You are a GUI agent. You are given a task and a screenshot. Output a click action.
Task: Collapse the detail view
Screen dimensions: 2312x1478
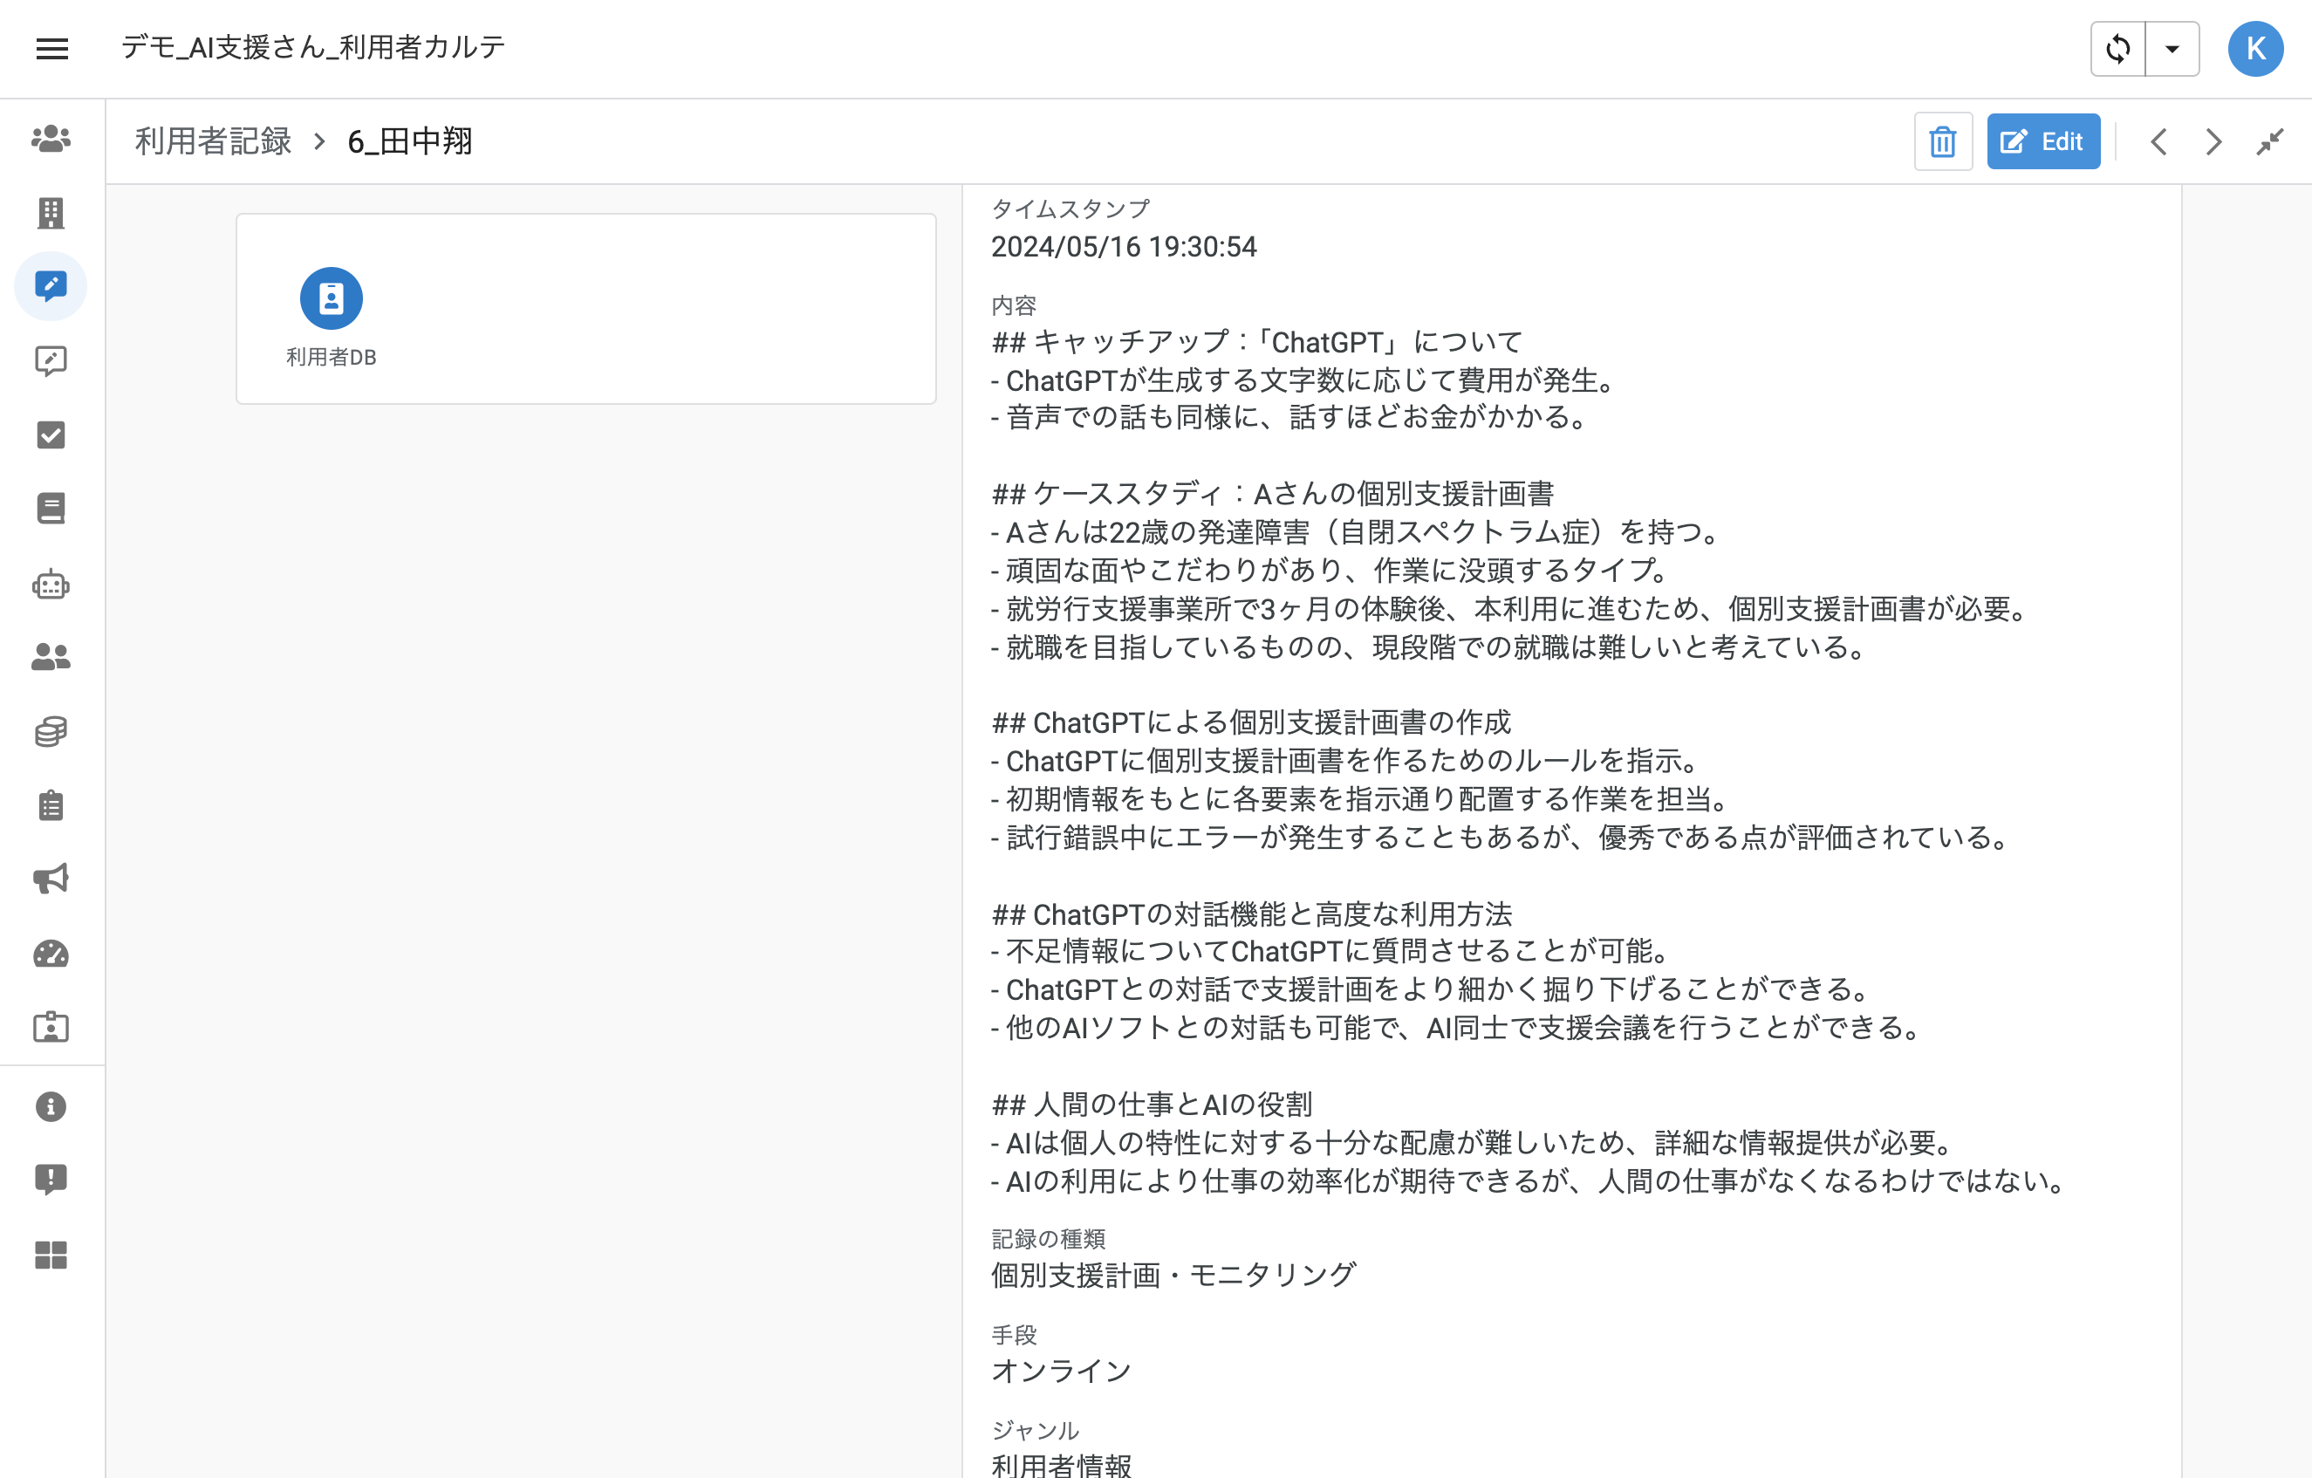coord(2270,142)
